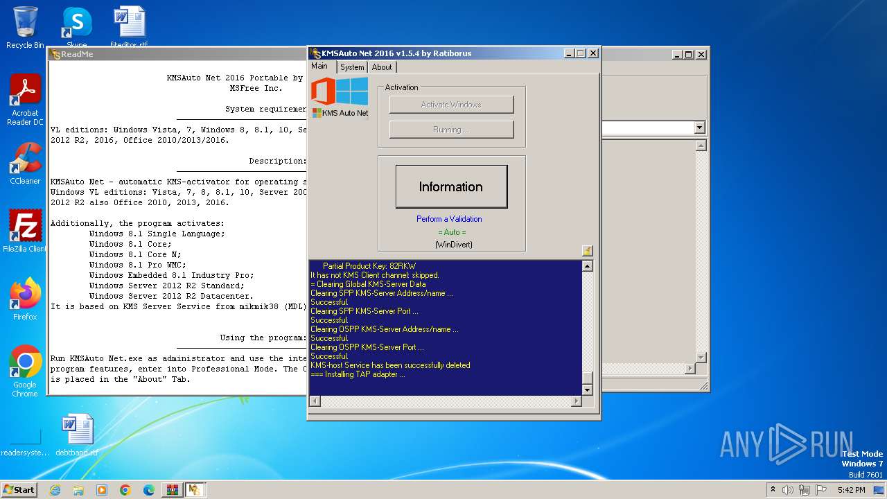Show hidden tray icons
The width and height of the screenshot is (887, 499).
(x=773, y=490)
